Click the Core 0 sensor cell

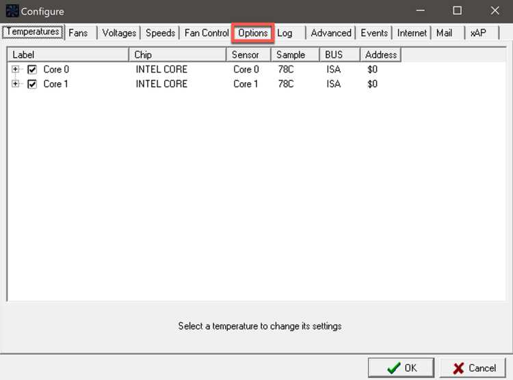click(246, 69)
